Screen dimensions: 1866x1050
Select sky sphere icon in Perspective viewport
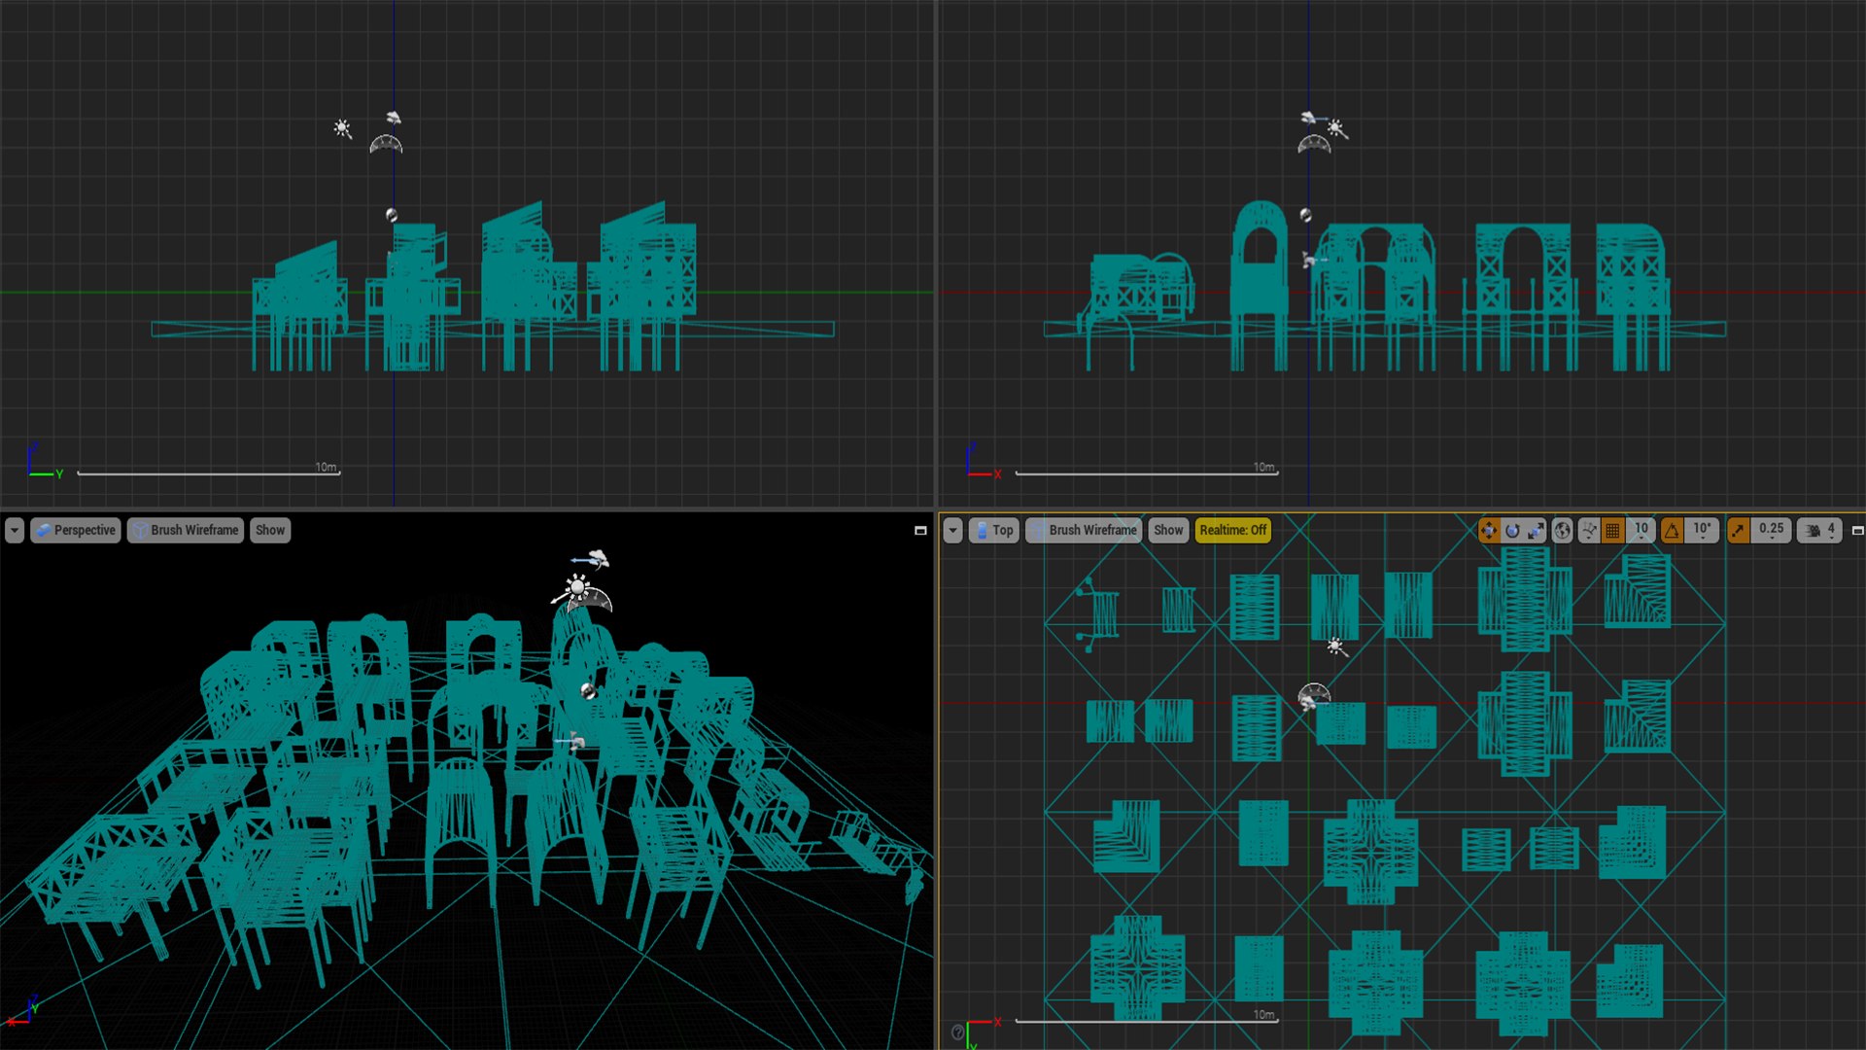(588, 690)
